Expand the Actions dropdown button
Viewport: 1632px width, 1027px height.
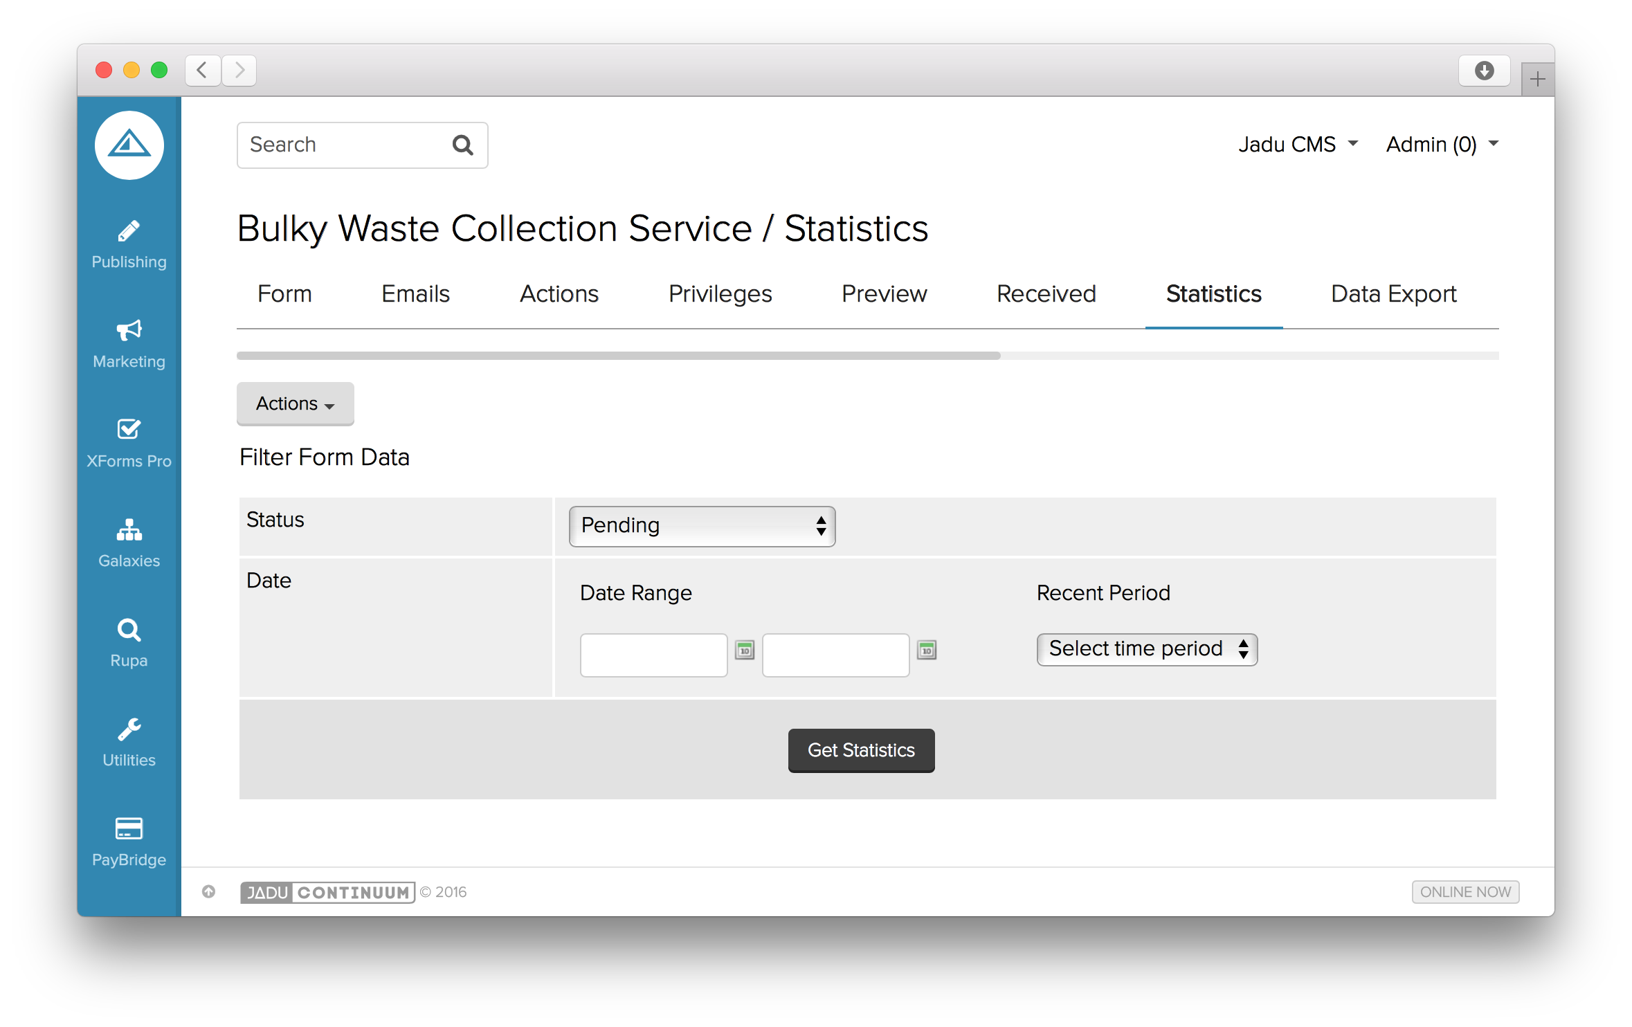click(x=295, y=403)
